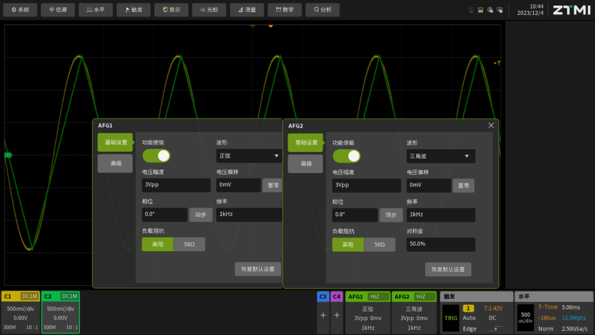Toggle AFG2 功能使能 enable switch

347,156
